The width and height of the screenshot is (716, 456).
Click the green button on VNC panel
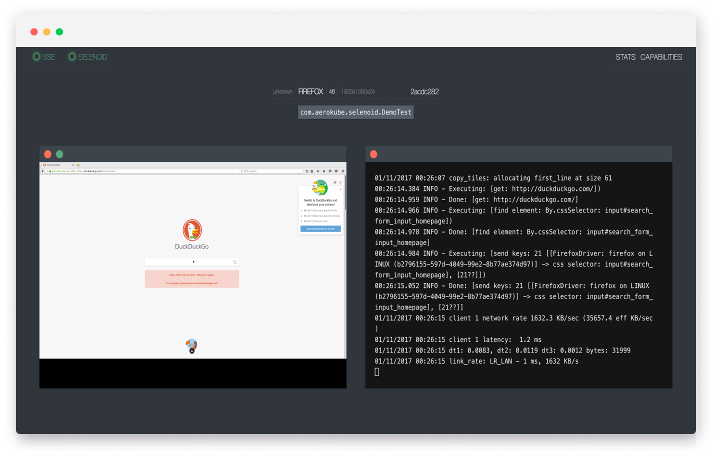click(59, 154)
